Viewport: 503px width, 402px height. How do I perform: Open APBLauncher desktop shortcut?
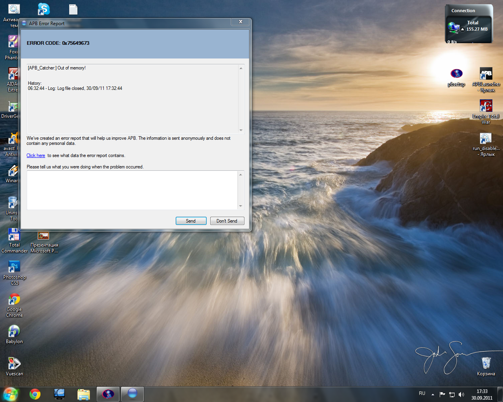tap(486, 74)
